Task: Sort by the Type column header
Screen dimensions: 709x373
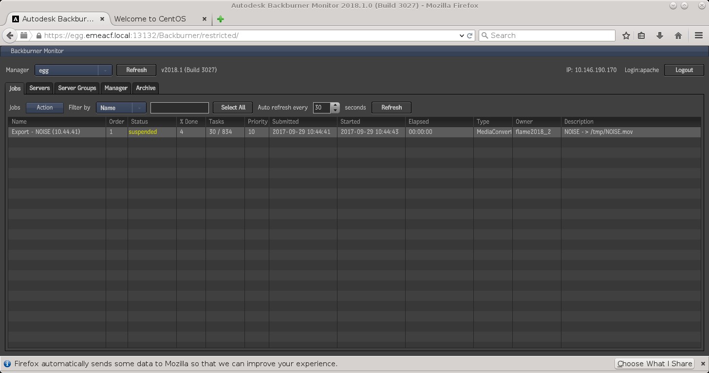Action: click(x=493, y=122)
